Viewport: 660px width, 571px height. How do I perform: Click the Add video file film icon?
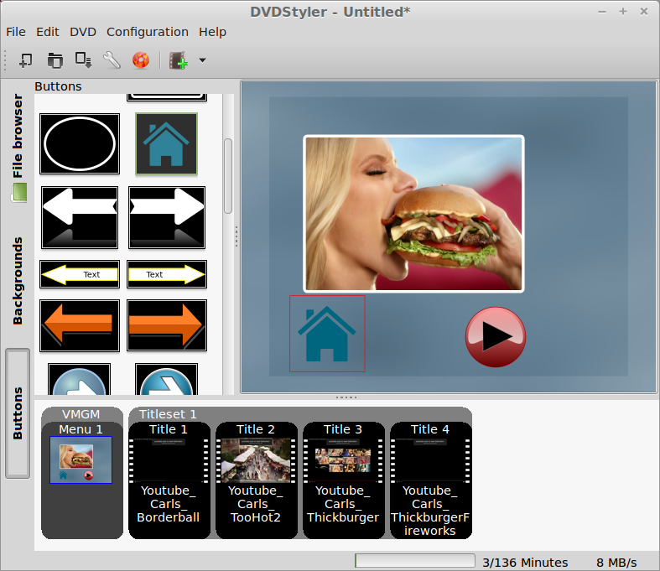[x=178, y=60]
